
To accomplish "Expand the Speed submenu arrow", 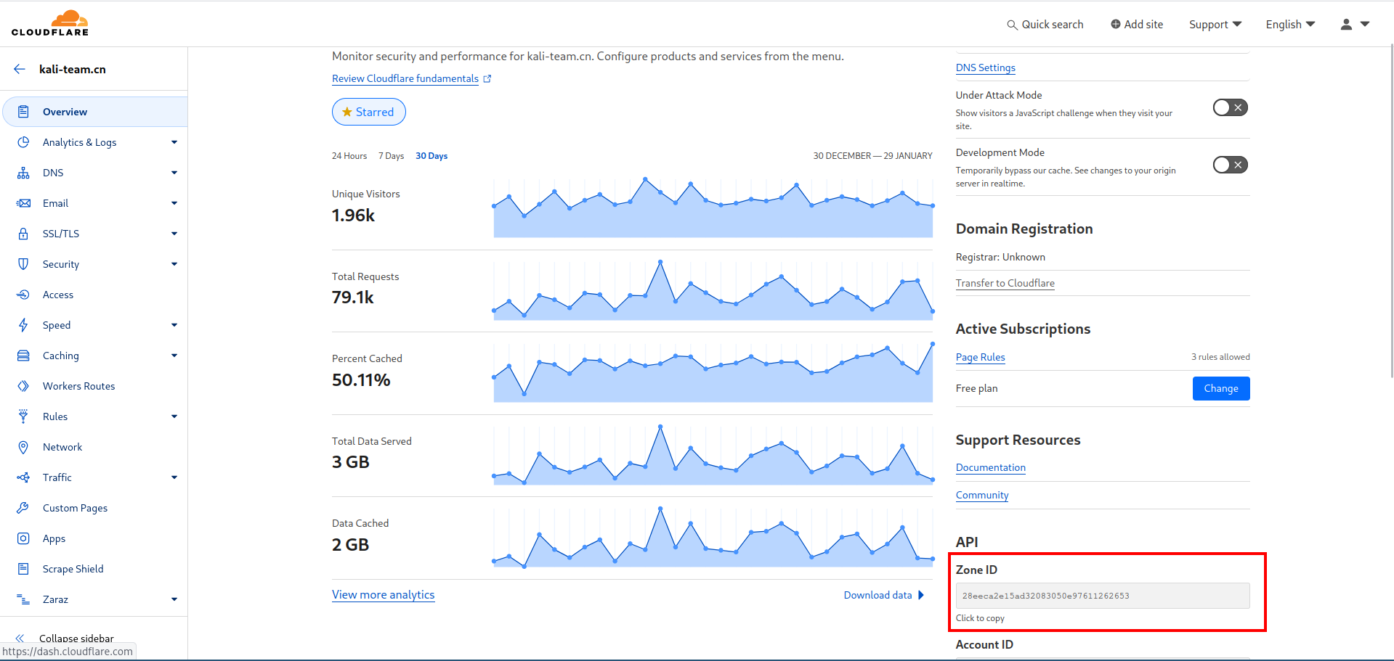I will (x=174, y=325).
